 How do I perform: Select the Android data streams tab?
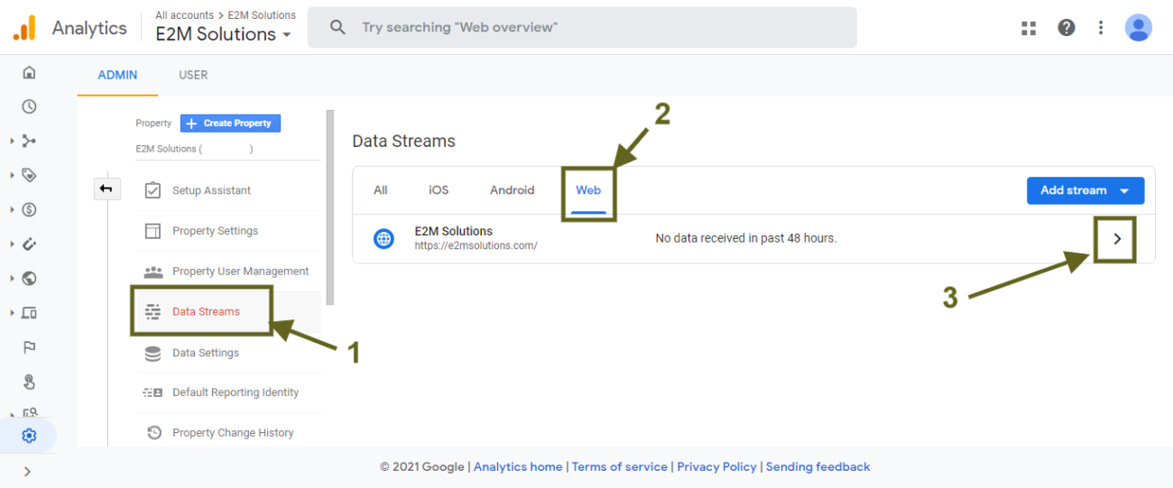pyautogui.click(x=512, y=190)
